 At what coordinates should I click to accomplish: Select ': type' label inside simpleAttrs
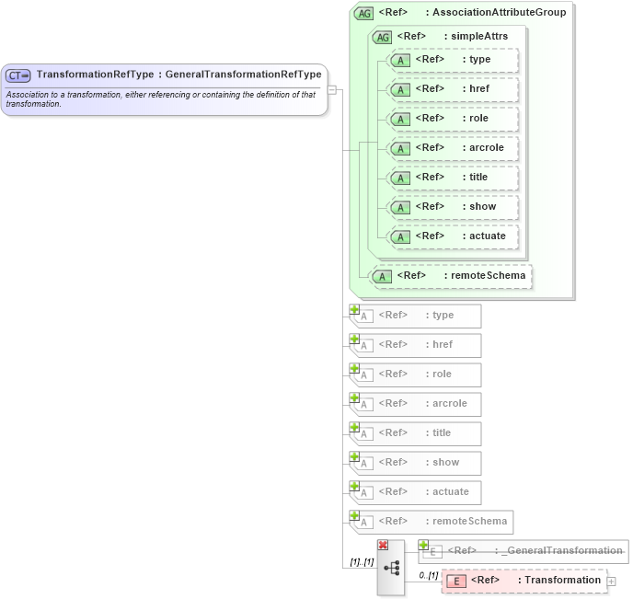pos(477,59)
